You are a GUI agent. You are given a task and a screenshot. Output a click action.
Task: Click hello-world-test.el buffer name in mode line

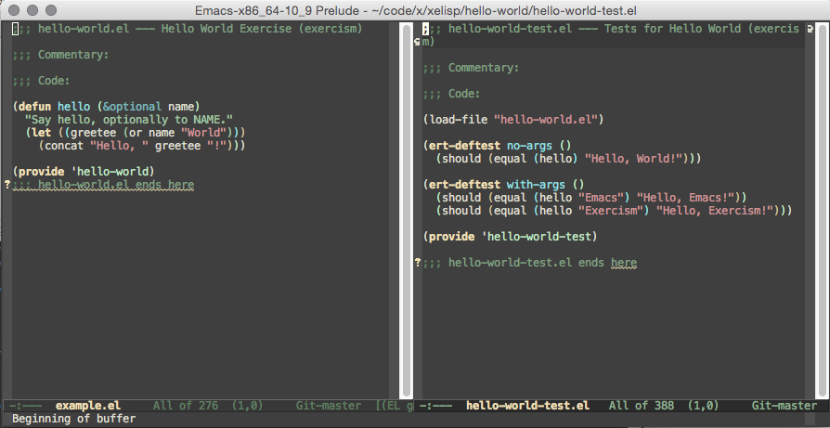point(527,406)
